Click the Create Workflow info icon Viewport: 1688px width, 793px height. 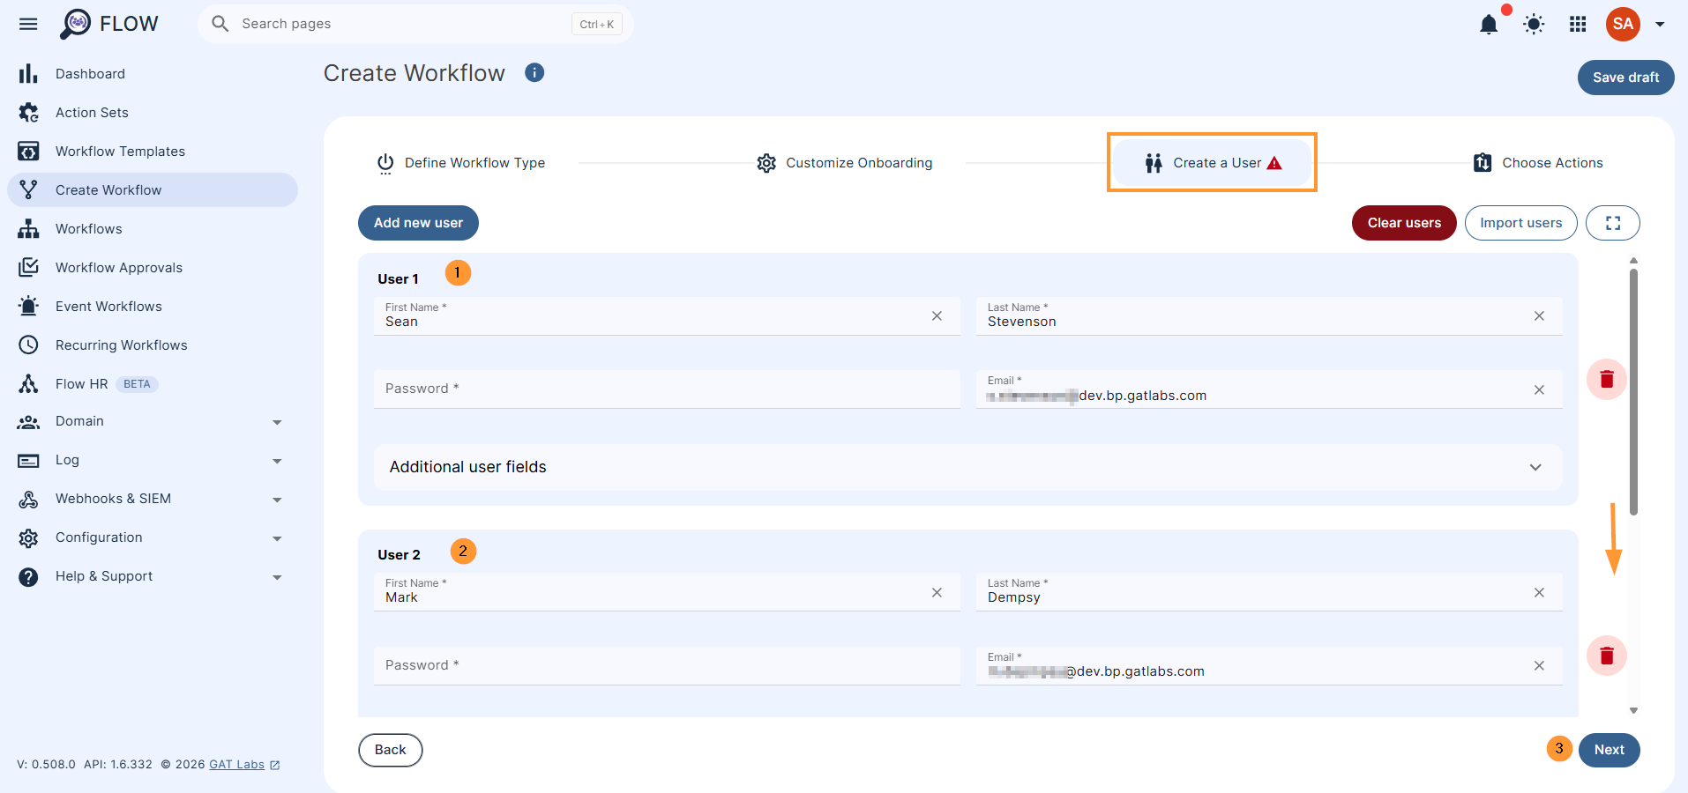pyautogui.click(x=534, y=72)
